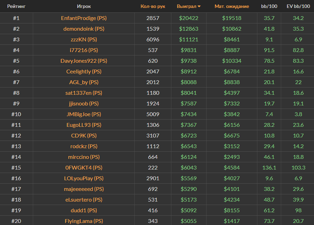The width and height of the screenshot is (314, 225).
Task: Sort by Выиграл column header
Action: 186,6
